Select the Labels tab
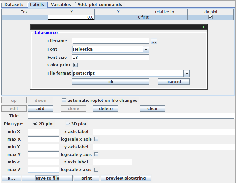Image resolution: width=236 pixels, height=183 pixels. pyautogui.click(x=37, y=5)
